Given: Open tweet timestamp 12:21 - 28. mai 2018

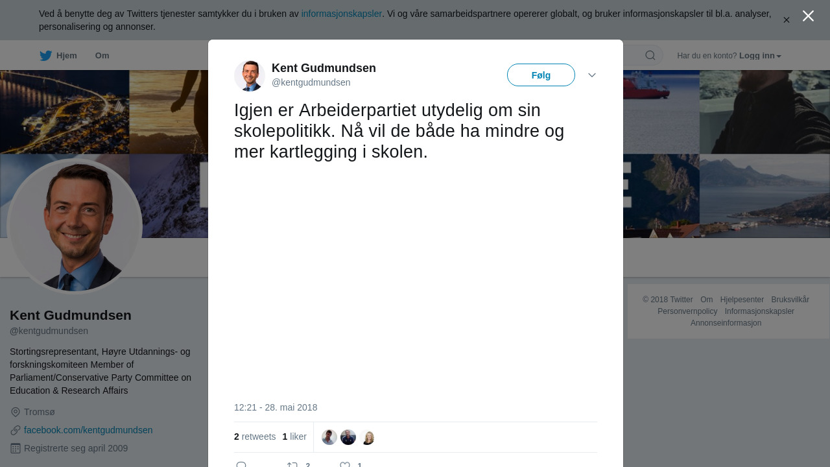Looking at the screenshot, I should point(276,407).
